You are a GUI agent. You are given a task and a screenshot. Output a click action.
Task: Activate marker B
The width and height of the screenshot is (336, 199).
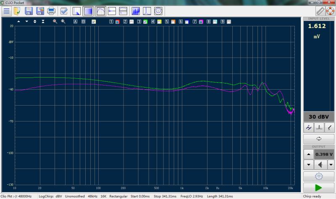pyautogui.click(x=83, y=22)
